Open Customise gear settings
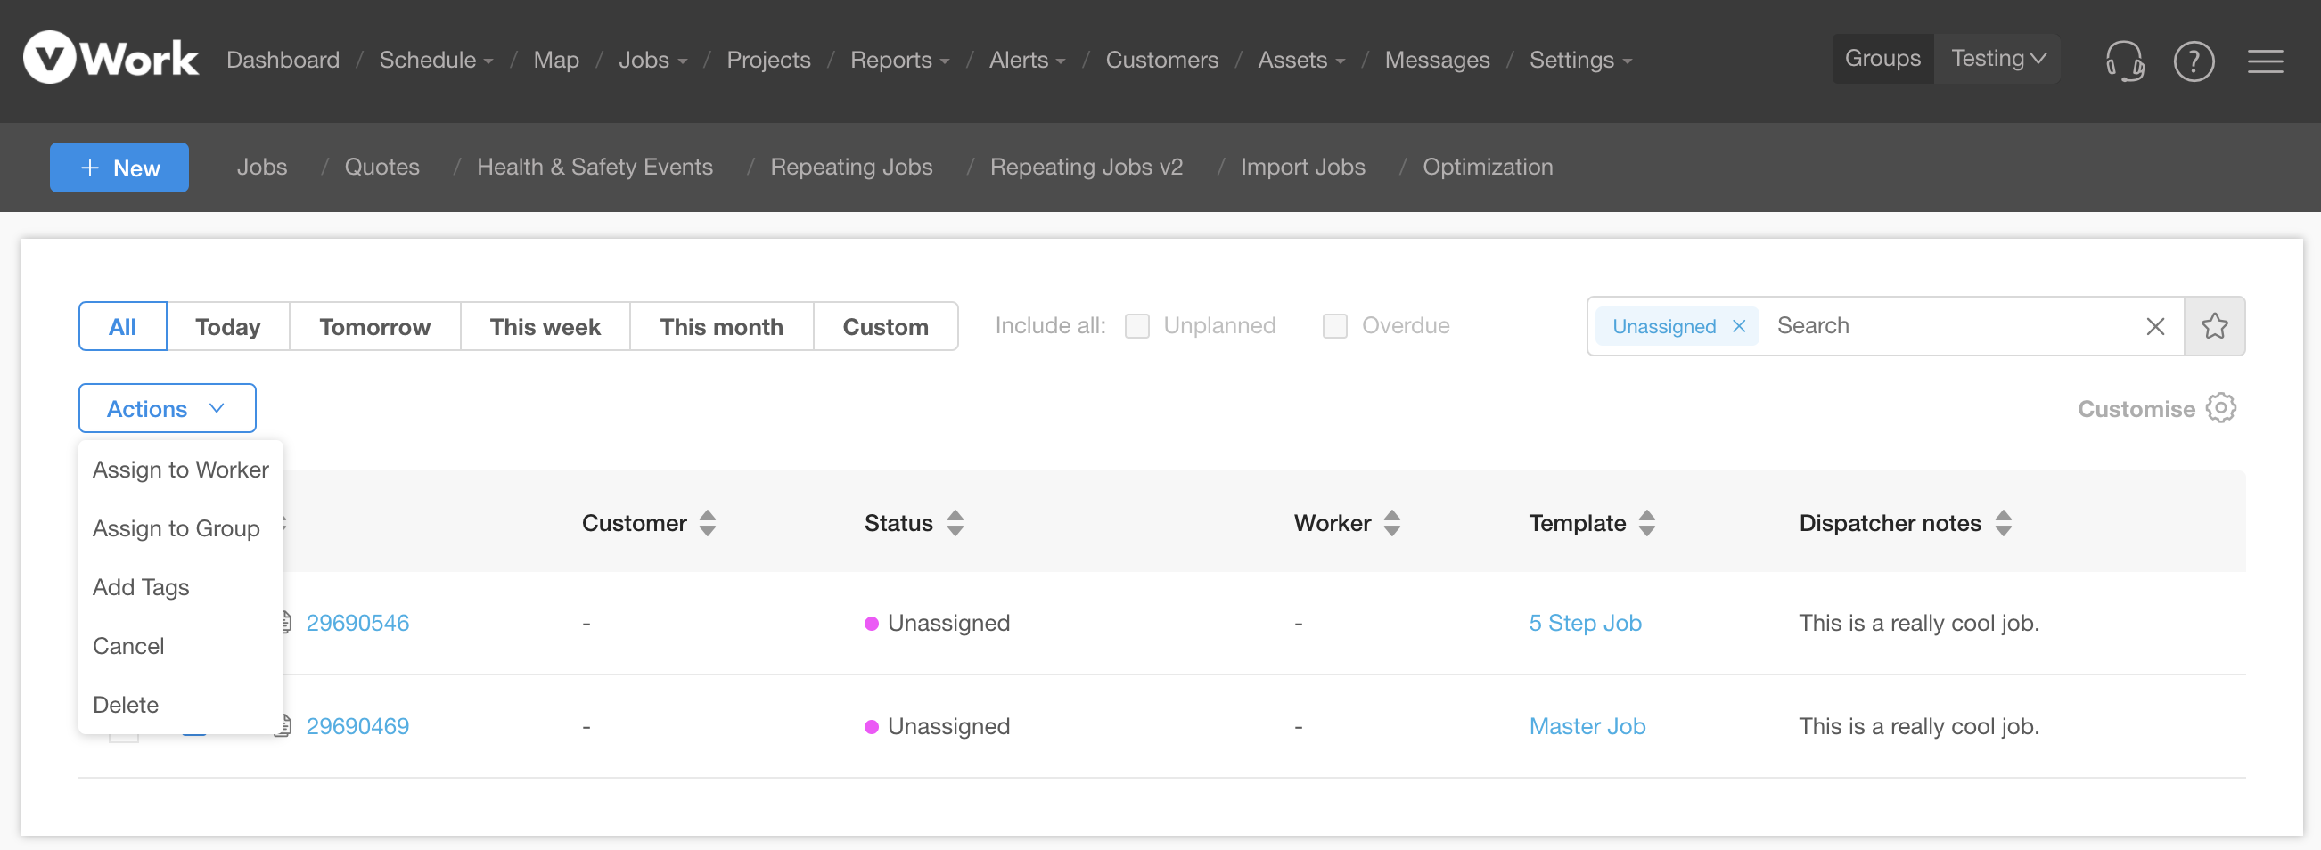The height and width of the screenshot is (850, 2321). (x=2220, y=408)
